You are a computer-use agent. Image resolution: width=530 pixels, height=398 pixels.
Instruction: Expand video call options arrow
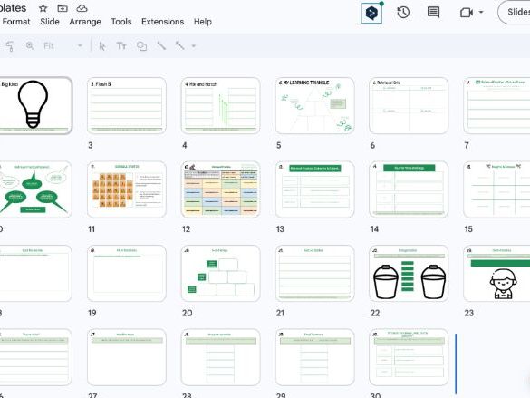[481, 13]
